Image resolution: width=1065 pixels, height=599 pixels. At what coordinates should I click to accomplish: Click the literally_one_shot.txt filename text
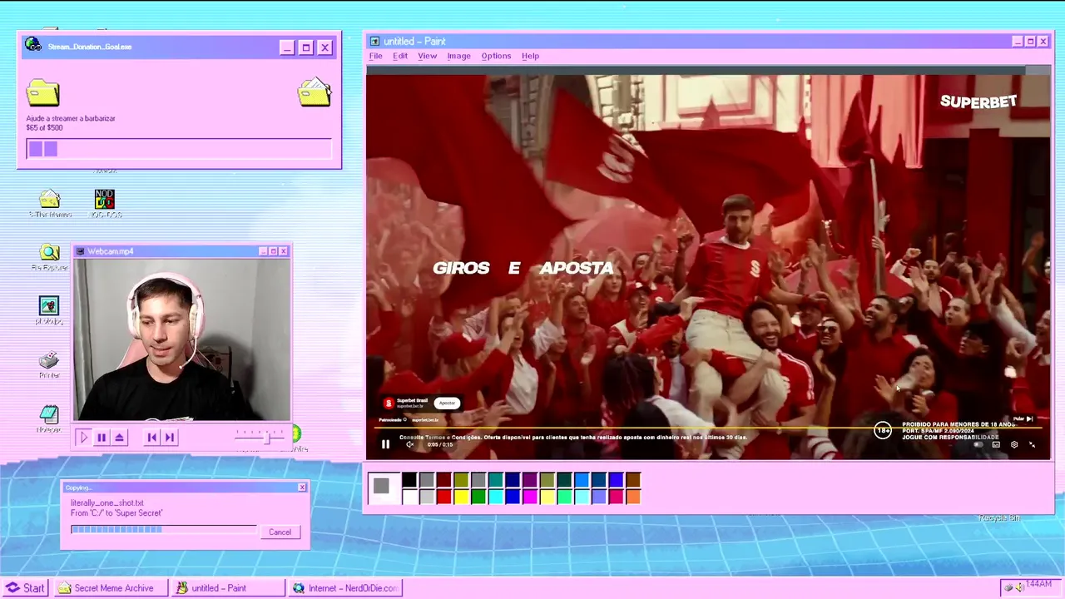point(107,503)
